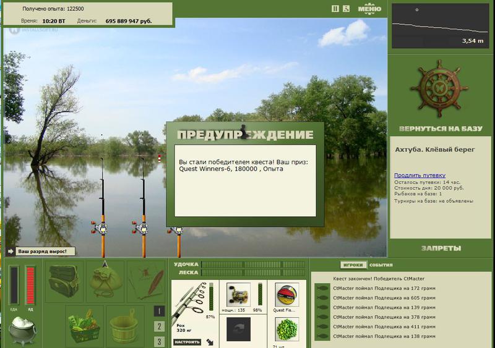Click the event Подлещика на 138 грамм

pyautogui.click(x=384, y=336)
